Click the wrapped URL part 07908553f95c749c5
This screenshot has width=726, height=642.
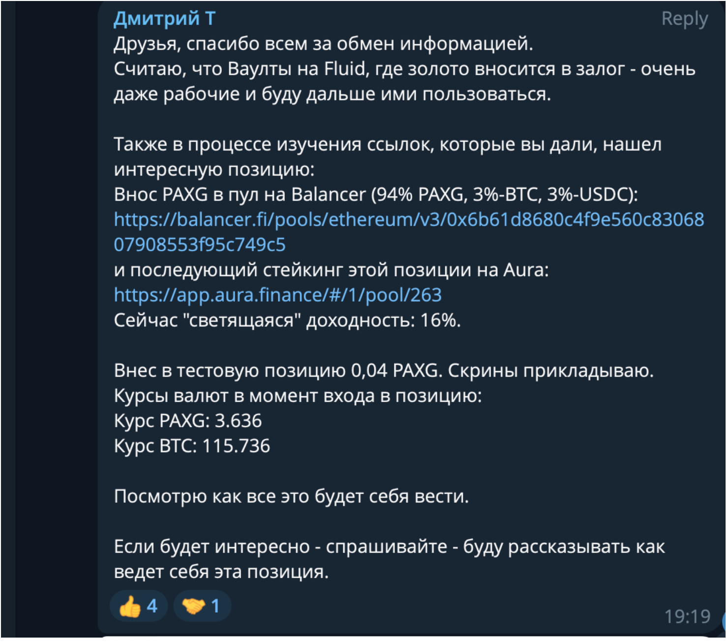coord(200,244)
